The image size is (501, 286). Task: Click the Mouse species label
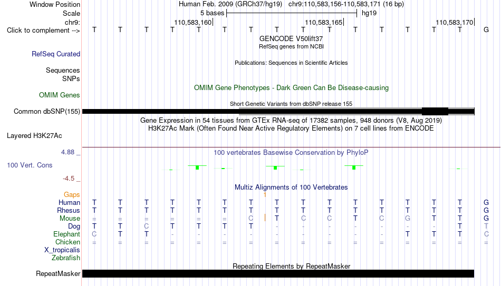(x=70, y=219)
